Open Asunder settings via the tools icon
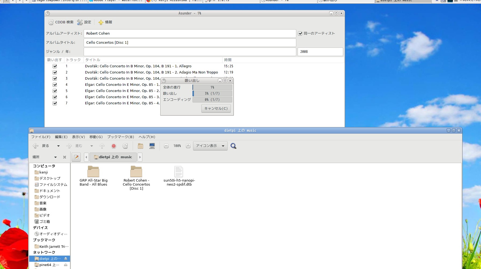 coord(80,22)
